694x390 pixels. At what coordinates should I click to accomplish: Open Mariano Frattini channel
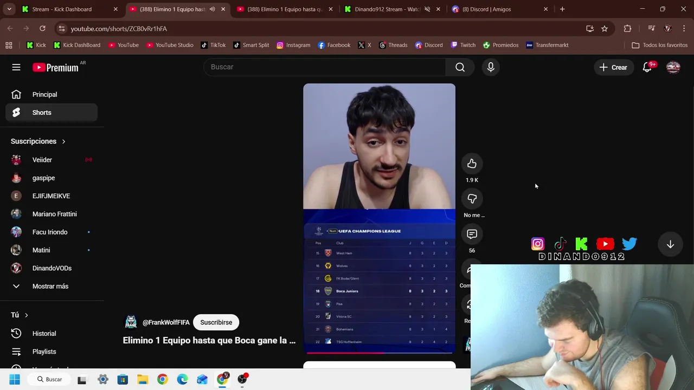pos(52,214)
